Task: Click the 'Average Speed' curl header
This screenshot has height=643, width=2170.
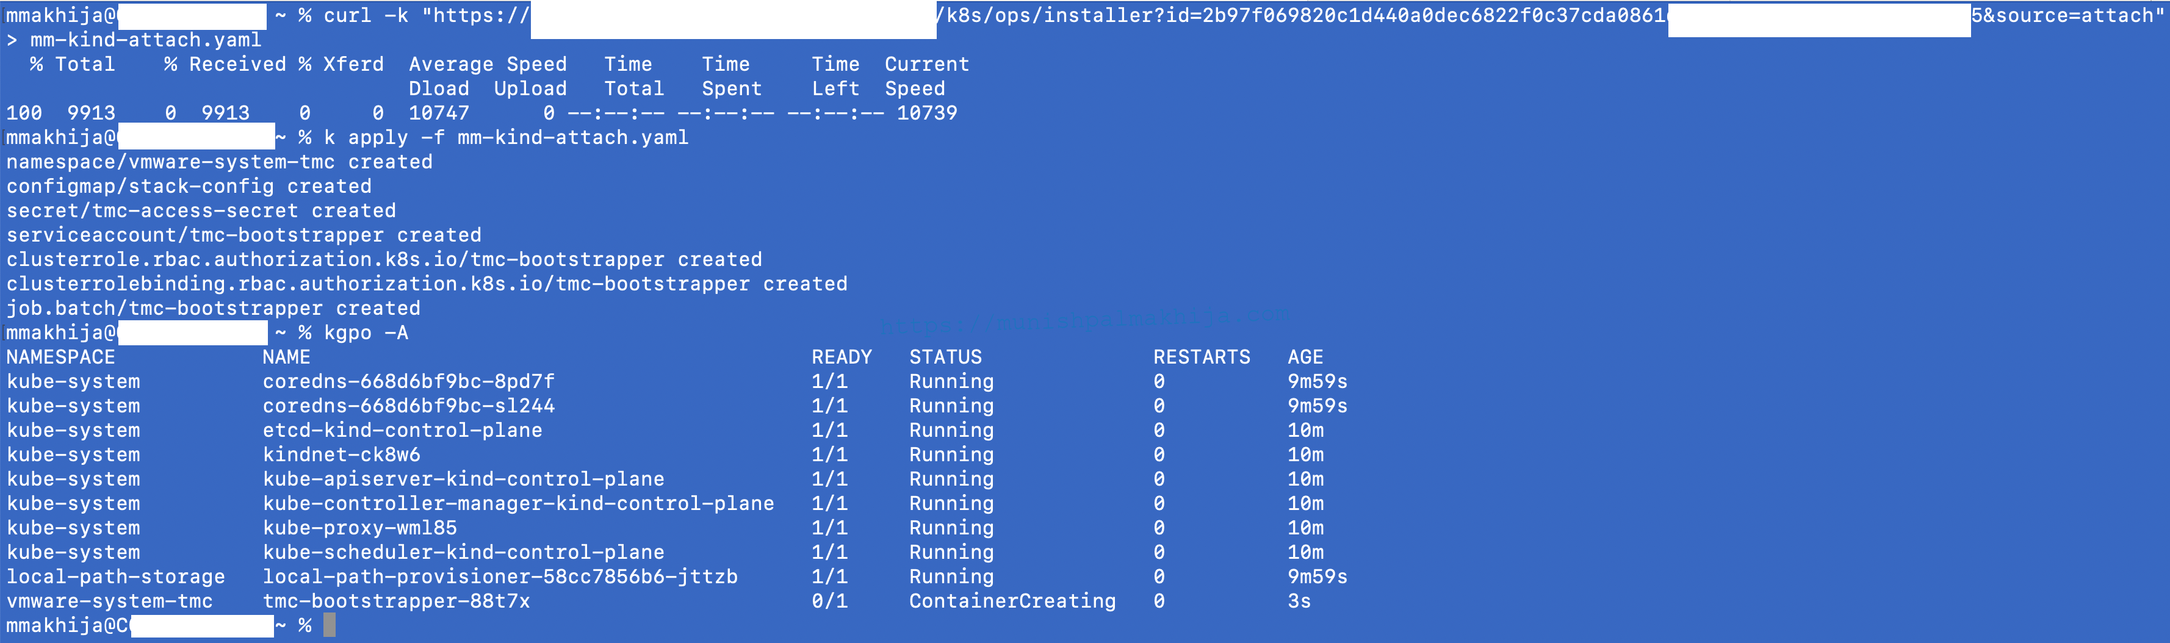Action: click(x=488, y=65)
